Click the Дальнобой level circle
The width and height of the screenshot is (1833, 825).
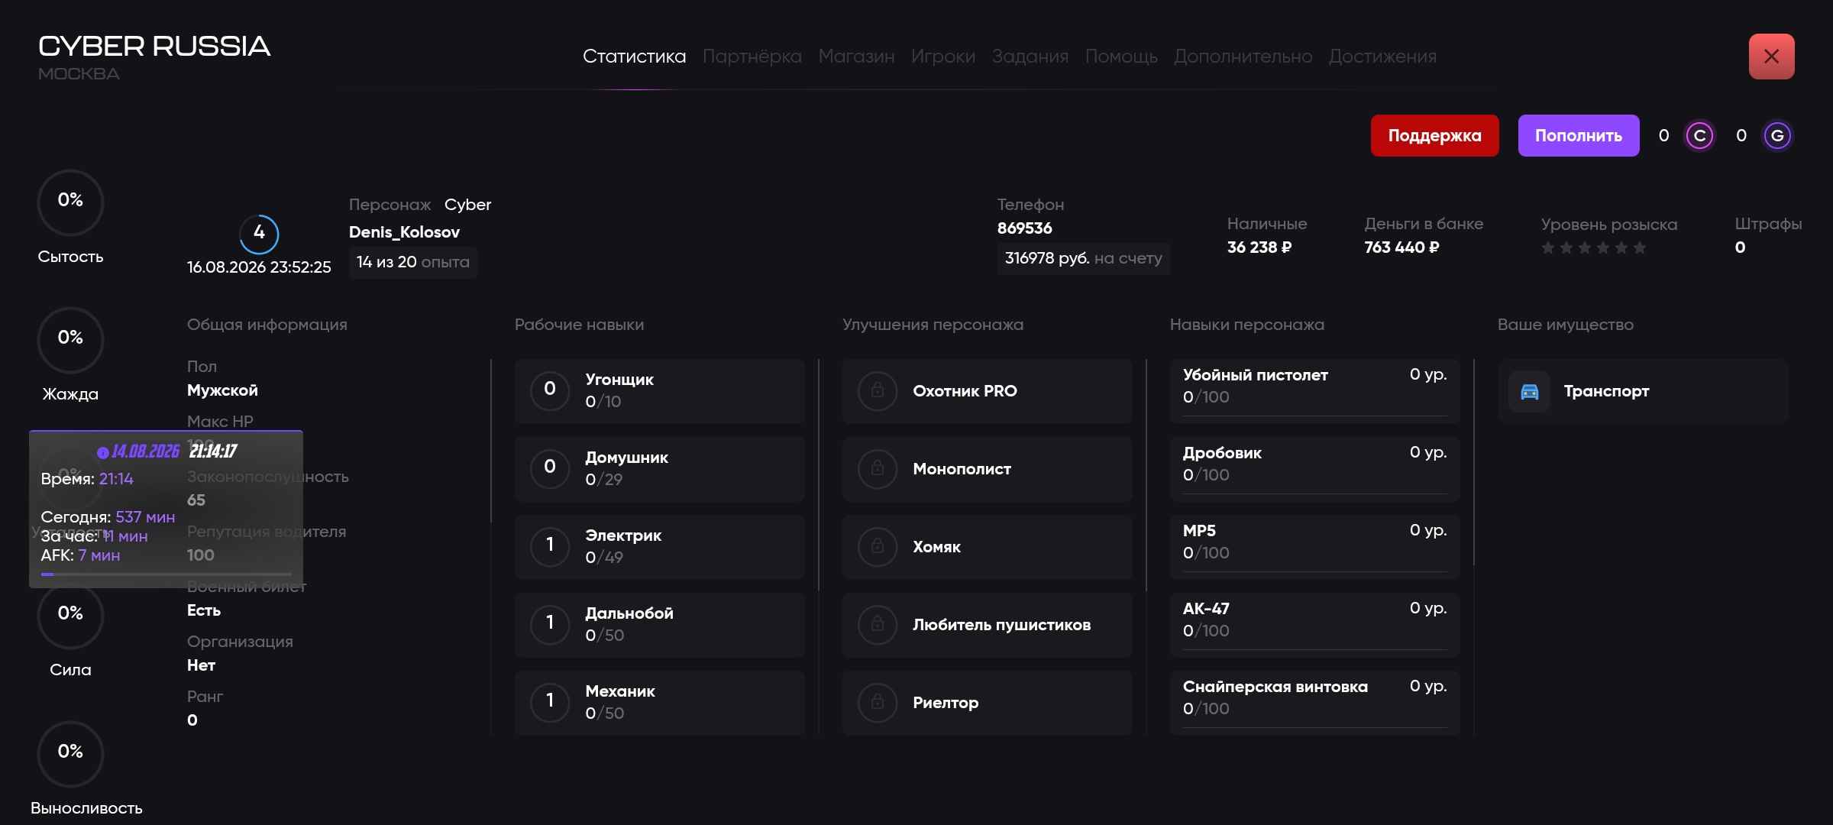[x=550, y=623]
